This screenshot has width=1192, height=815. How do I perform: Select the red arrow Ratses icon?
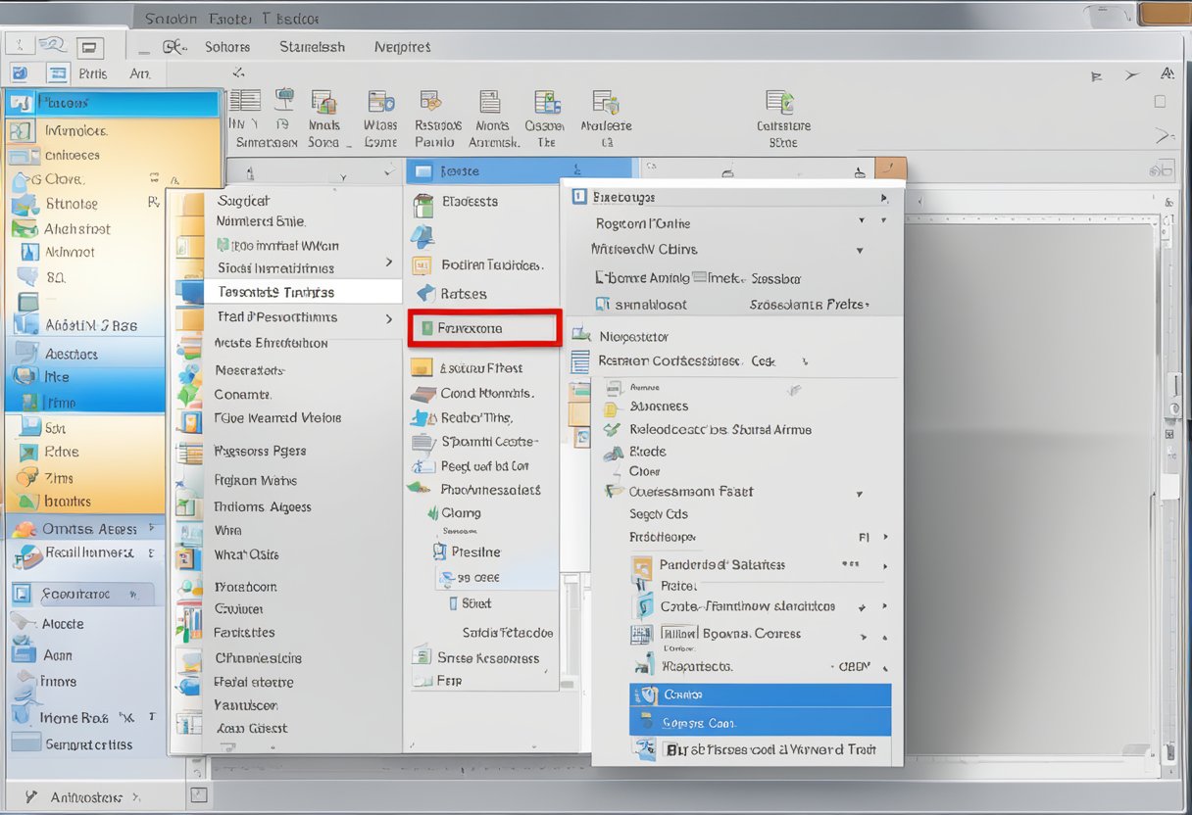click(425, 291)
